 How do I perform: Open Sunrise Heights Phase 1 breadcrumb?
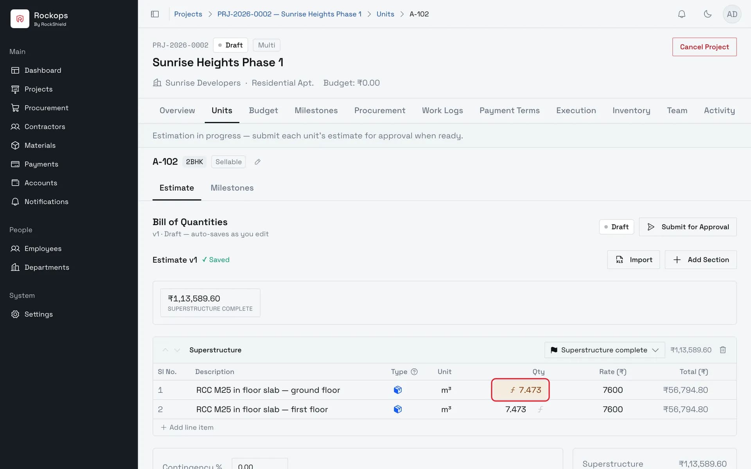point(289,14)
